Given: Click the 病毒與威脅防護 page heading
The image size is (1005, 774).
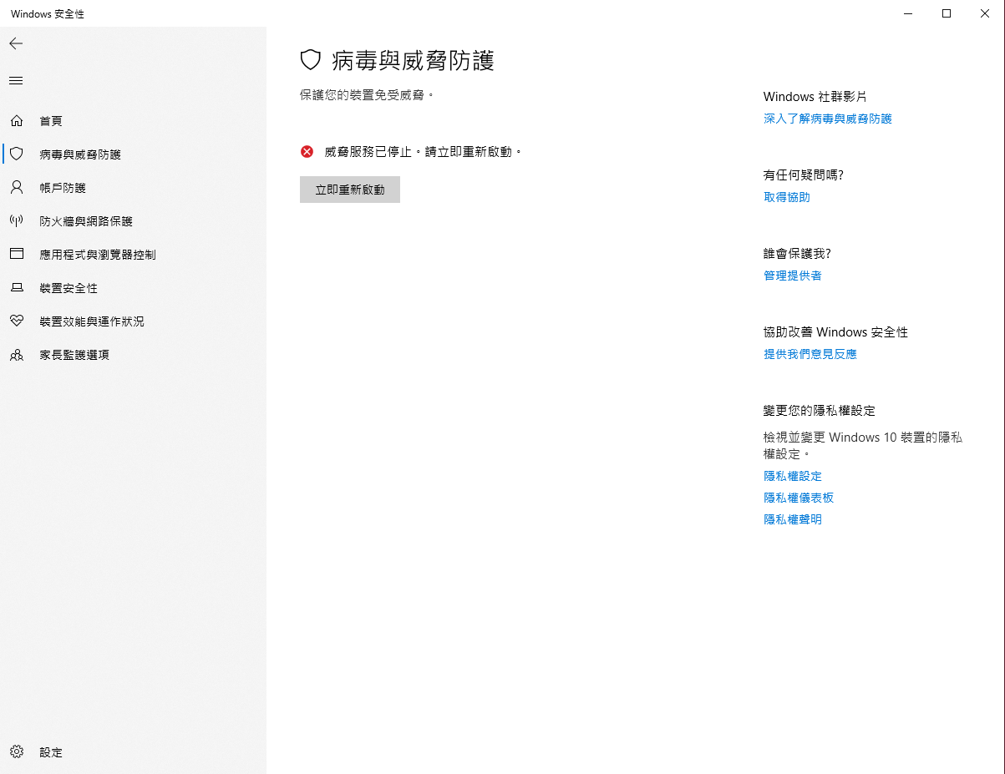Looking at the screenshot, I should click(414, 60).
